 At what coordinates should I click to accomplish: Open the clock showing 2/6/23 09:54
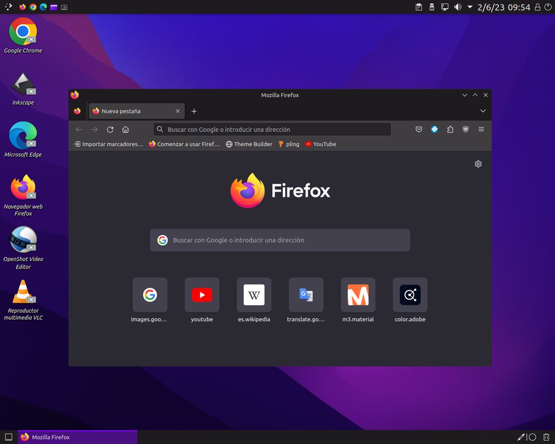click(504, 7)
